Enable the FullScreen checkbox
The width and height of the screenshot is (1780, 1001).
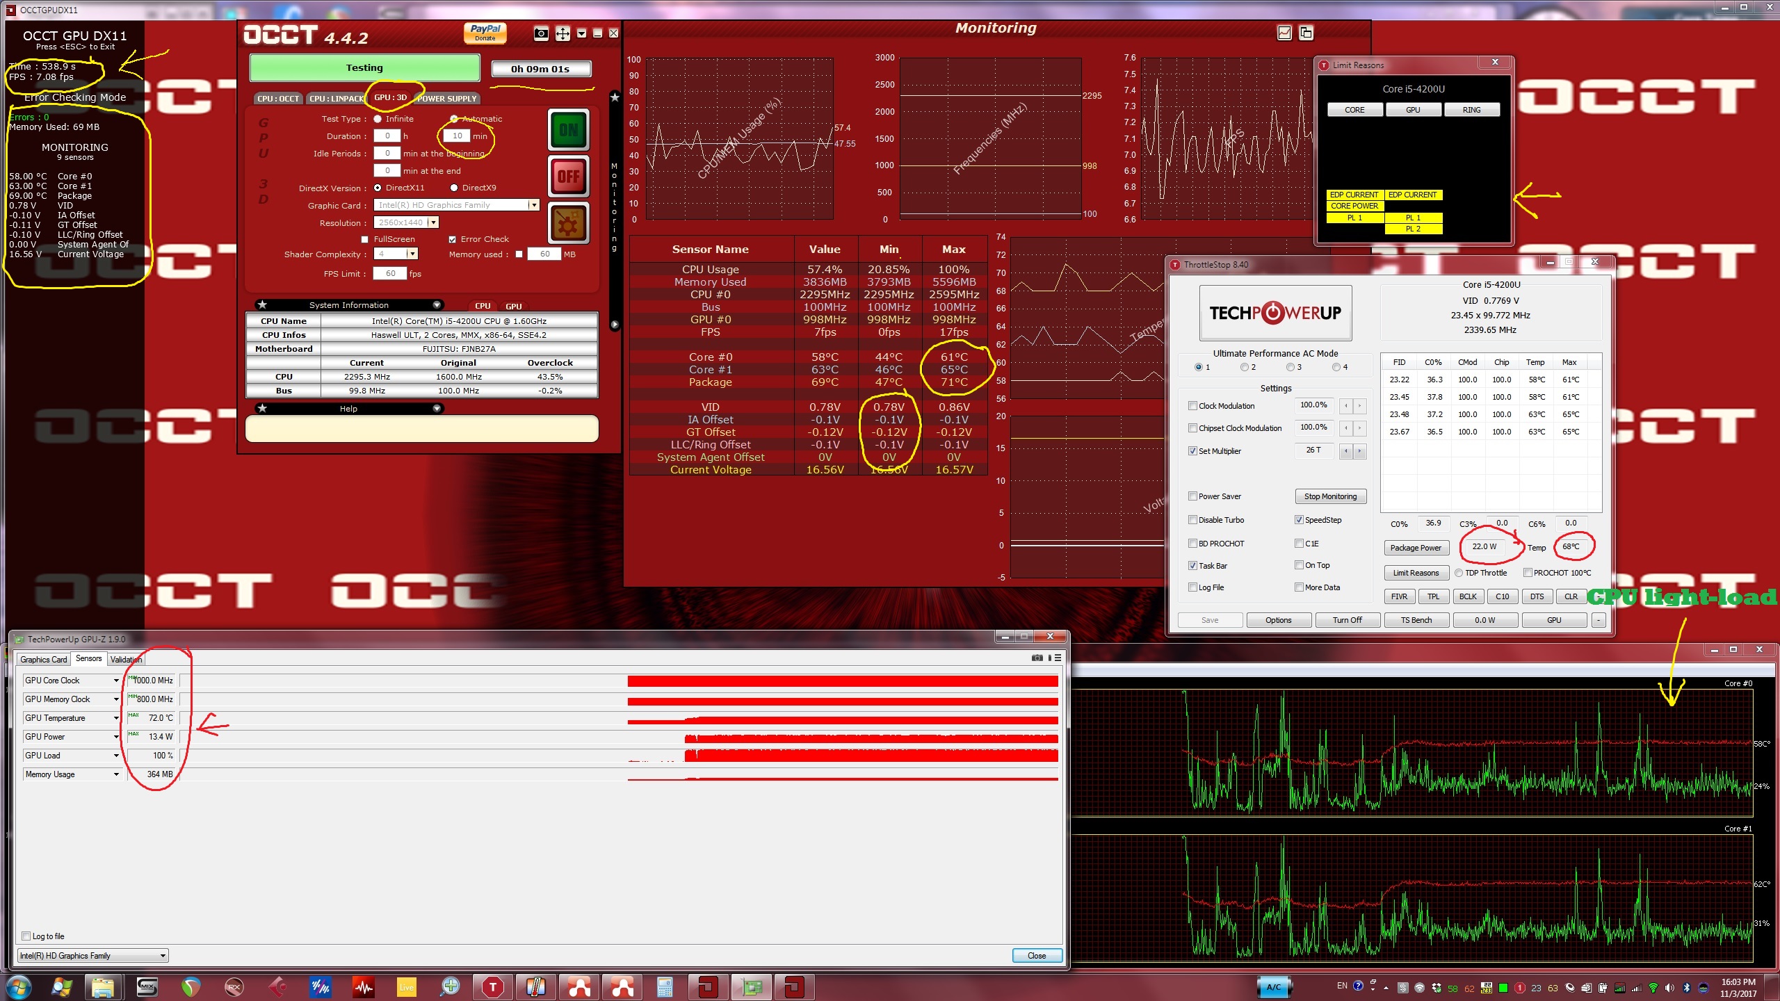click(x=364, y=239)
